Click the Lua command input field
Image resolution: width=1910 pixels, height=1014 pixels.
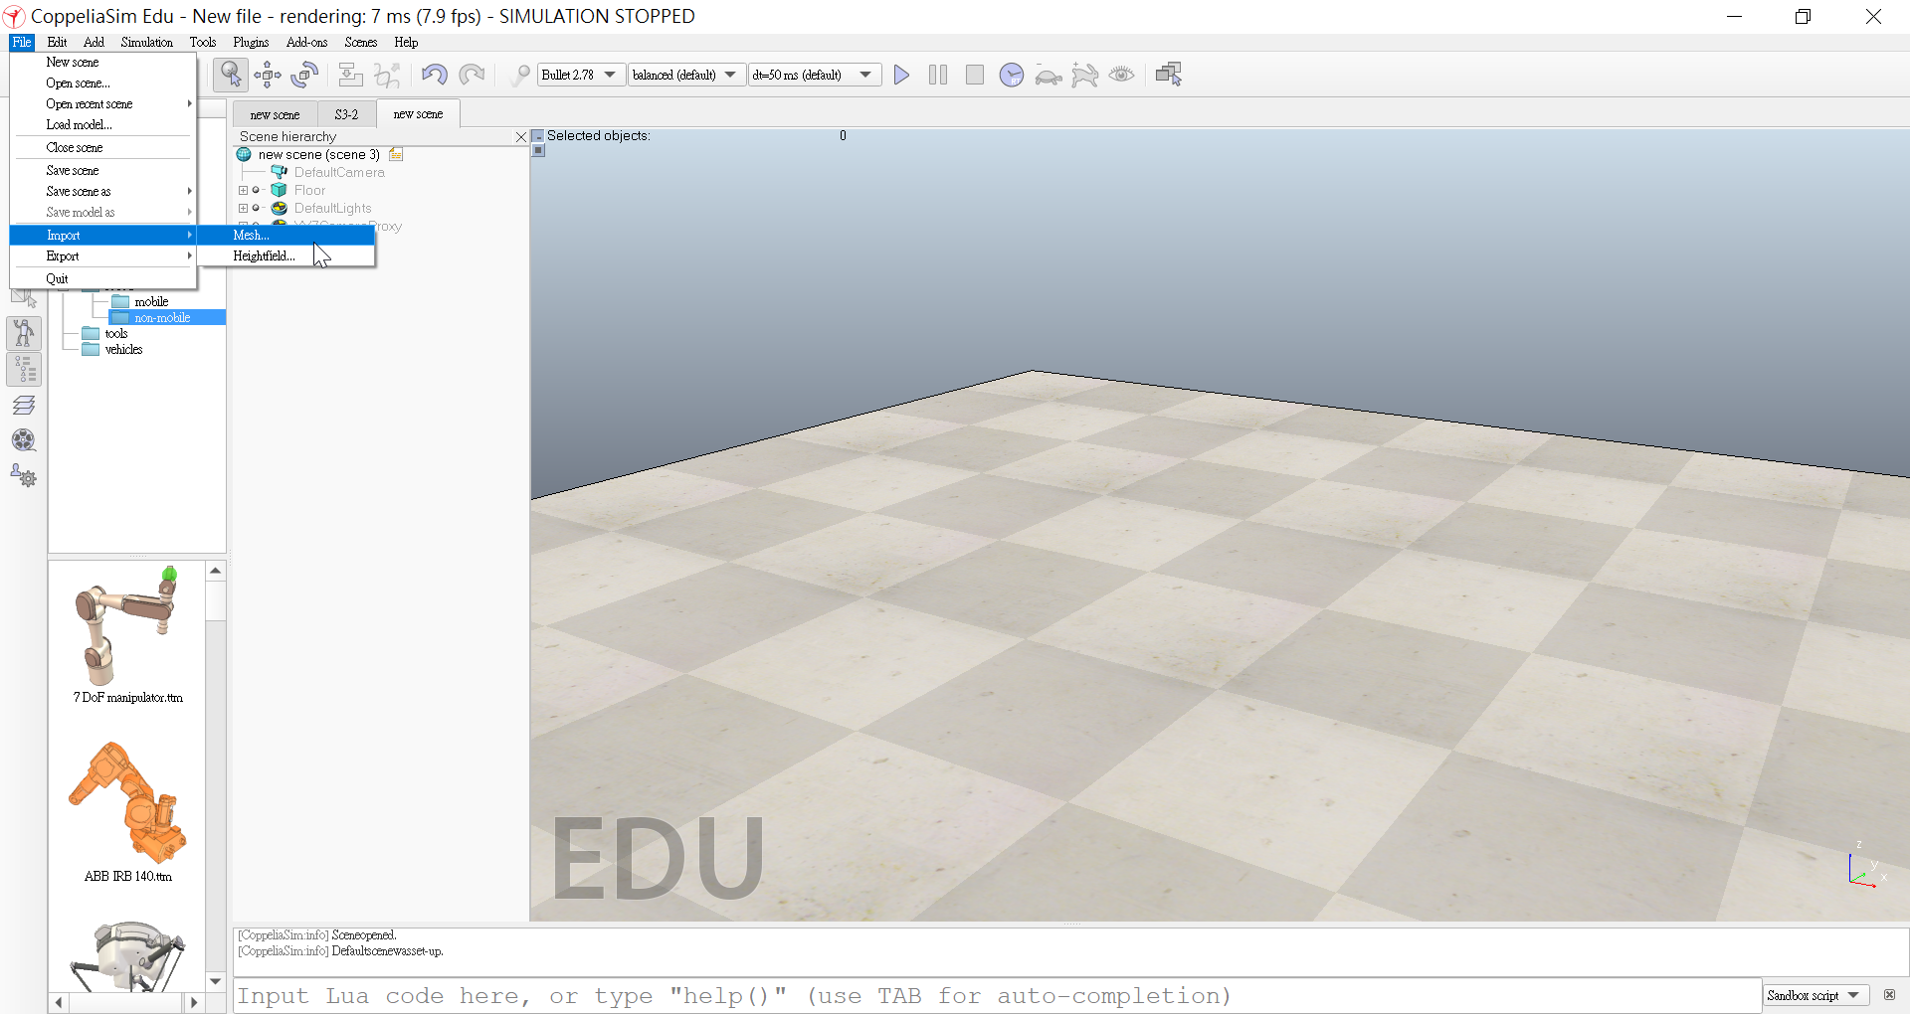[x=997, y=995]
